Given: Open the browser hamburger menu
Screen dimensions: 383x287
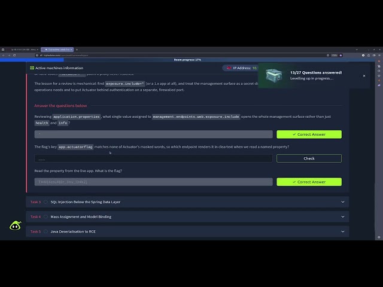Looking at the screenshot, I should [x=379, y=56].
